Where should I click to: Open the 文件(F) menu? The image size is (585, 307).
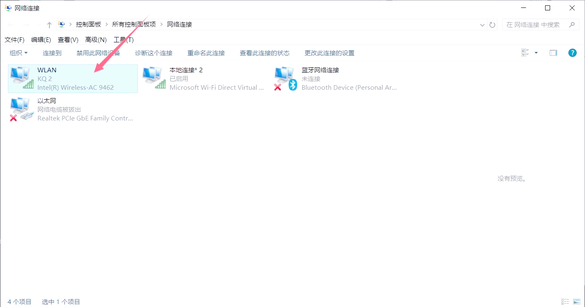pyautogui.click(x=15, y=40)
